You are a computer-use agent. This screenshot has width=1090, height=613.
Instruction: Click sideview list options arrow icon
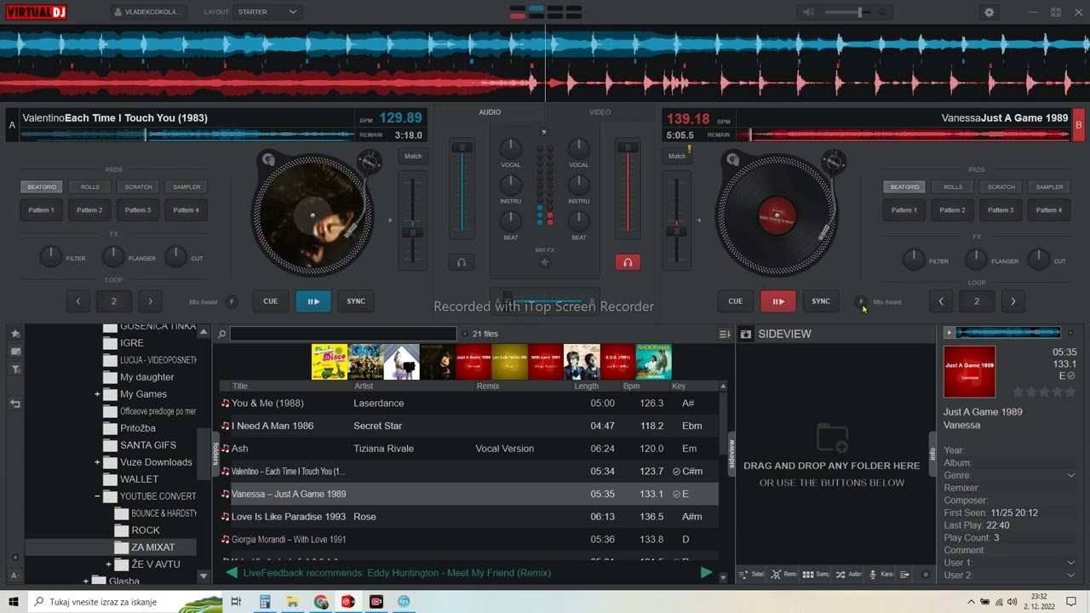click(x=905, y=575)
